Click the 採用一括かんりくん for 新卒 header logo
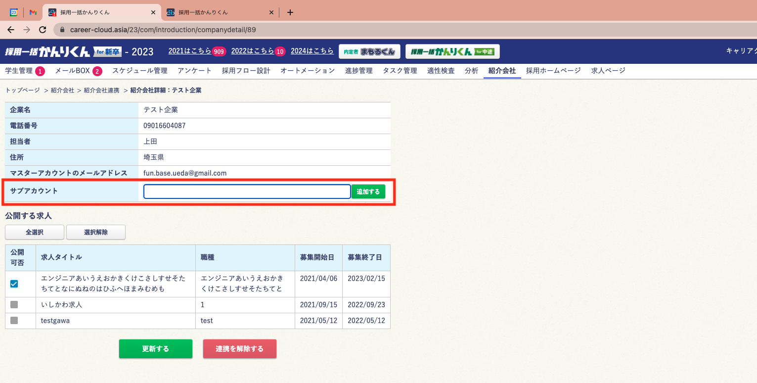The image size is (757, 383). [x=63, y=51]
